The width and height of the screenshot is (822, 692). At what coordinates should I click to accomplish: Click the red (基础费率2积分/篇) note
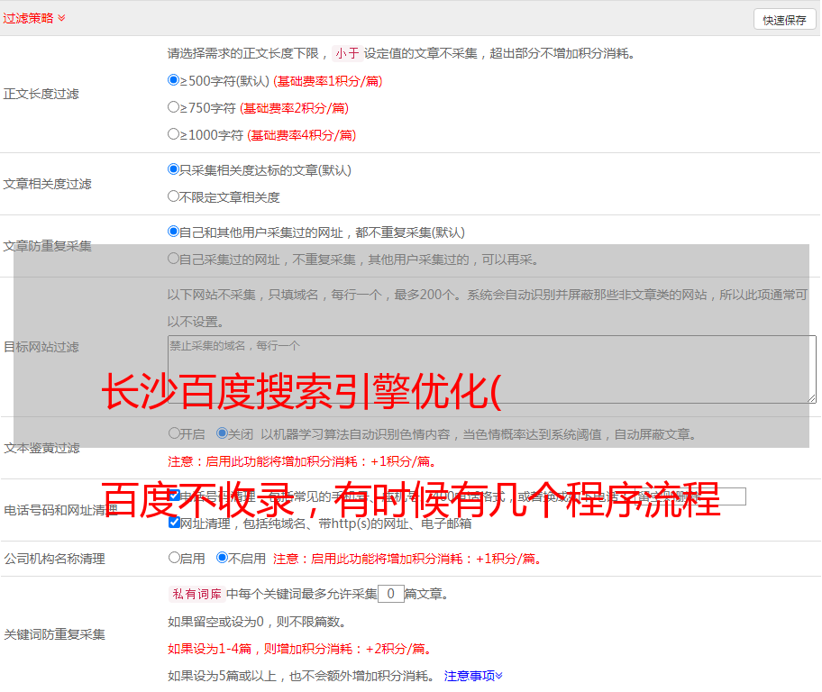coord(294,108)
